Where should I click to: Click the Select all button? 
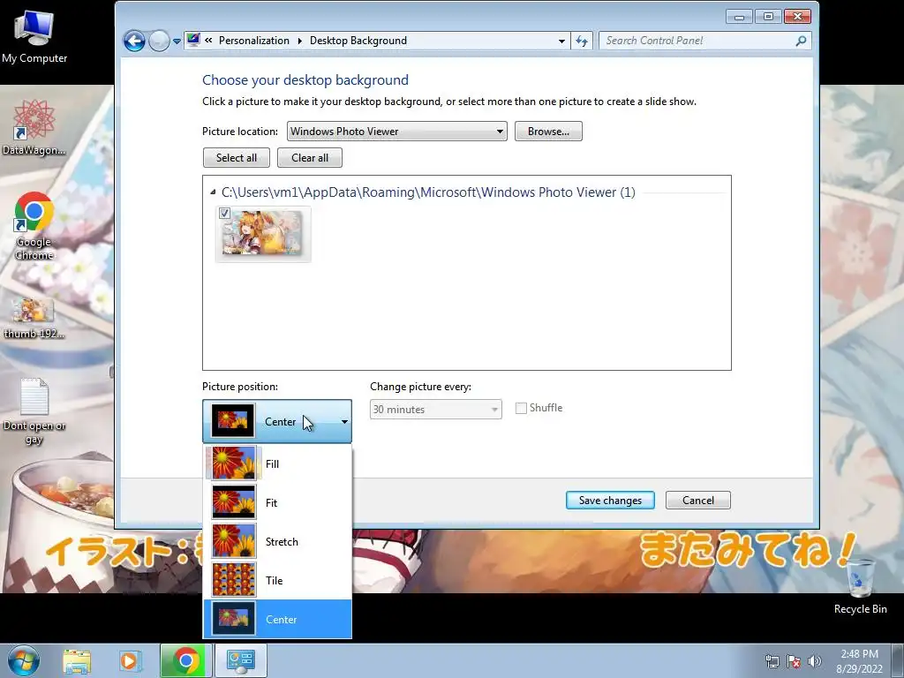pos(237,158)
